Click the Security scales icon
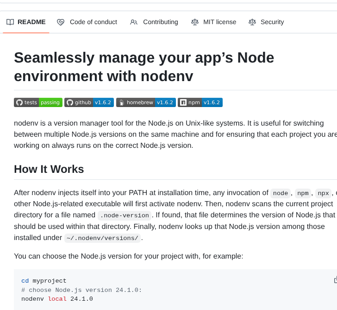337x310 pixels. [252, 22]
